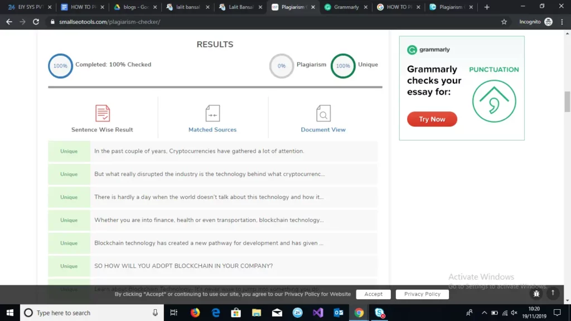Click the Privacy Policy button
Screen dimensions: 571x321
click(x=422, y=294)
